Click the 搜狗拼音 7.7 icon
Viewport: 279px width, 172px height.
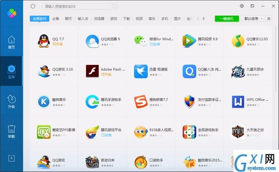coord(141,102)
